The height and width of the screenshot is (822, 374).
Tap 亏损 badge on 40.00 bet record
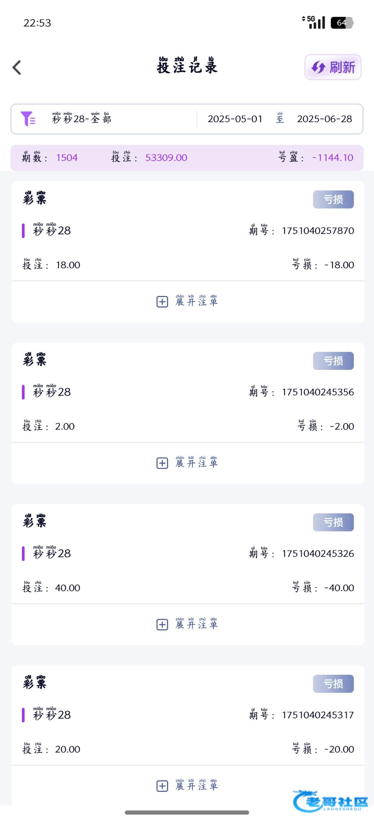pyautogui.click(x=333, y=522)
